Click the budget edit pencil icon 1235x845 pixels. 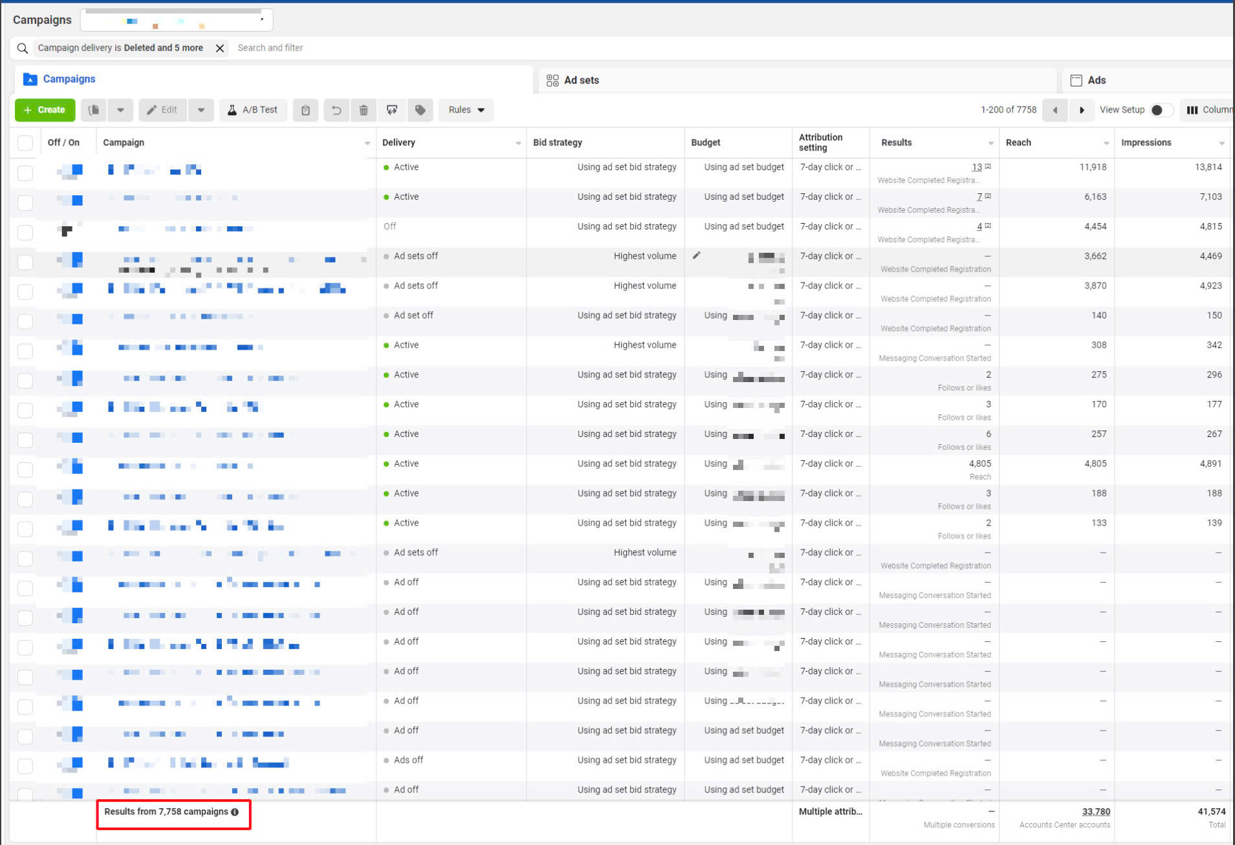pyautogui.click(x=697, y=255)
